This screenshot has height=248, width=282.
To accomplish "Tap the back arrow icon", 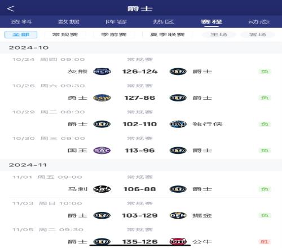I will [11, 8].
